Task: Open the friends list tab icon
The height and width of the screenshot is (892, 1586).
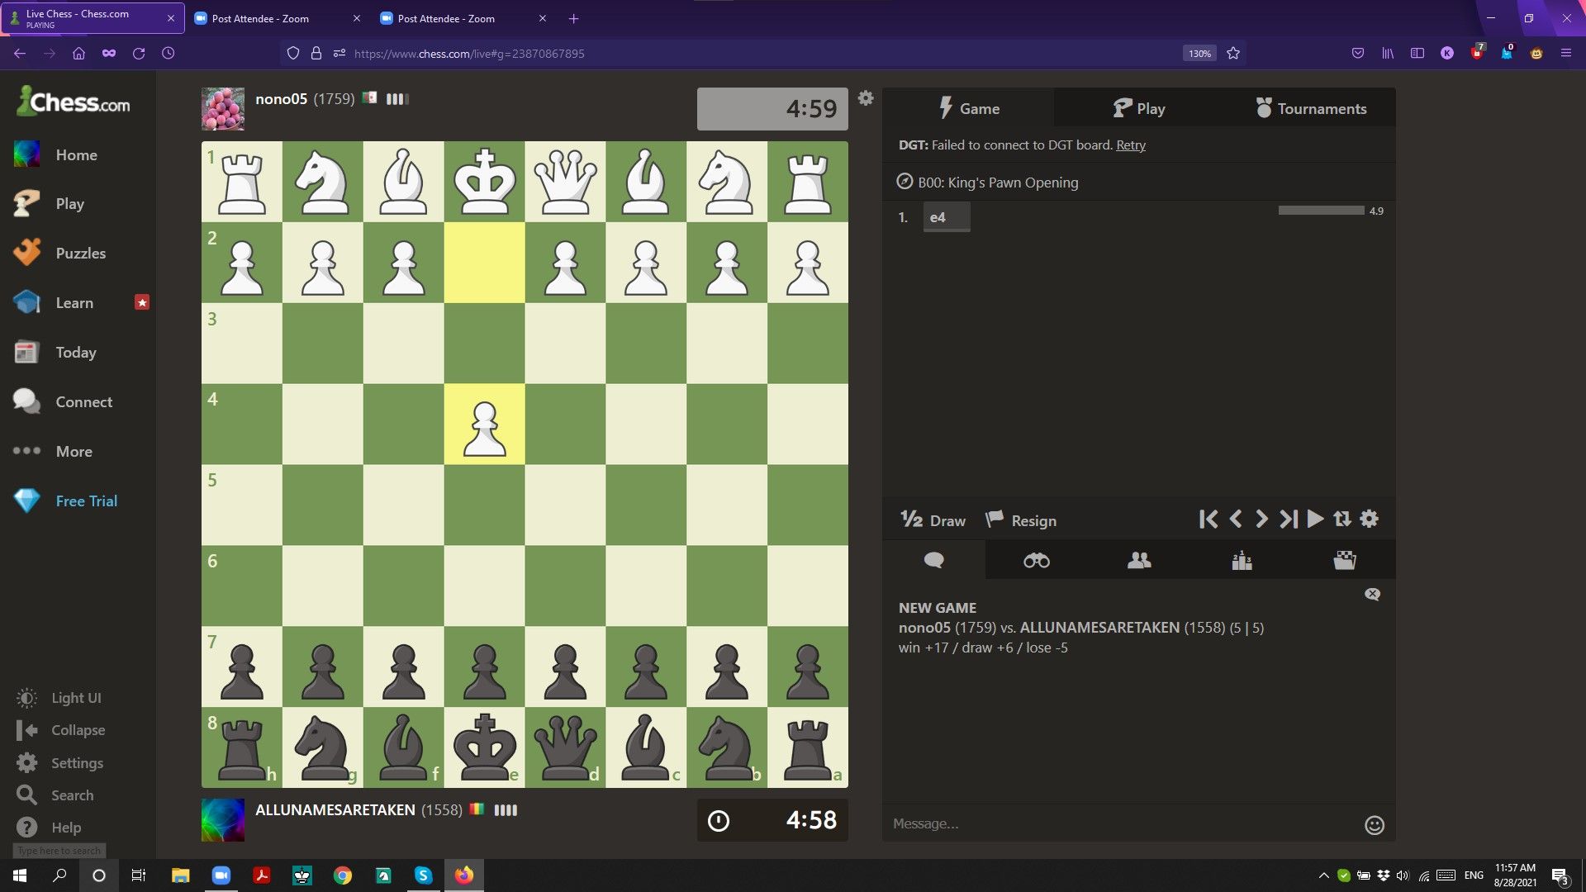Action: point(1139,560)
